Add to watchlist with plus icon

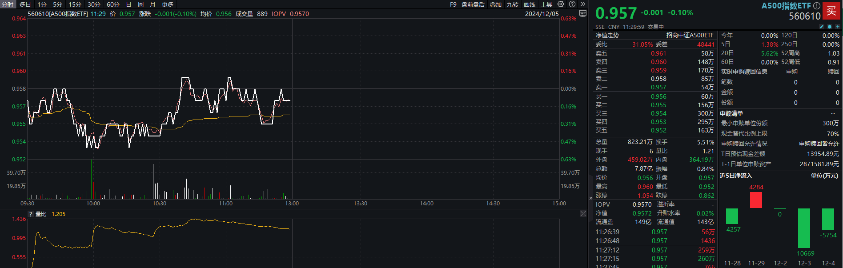[838, 27]
